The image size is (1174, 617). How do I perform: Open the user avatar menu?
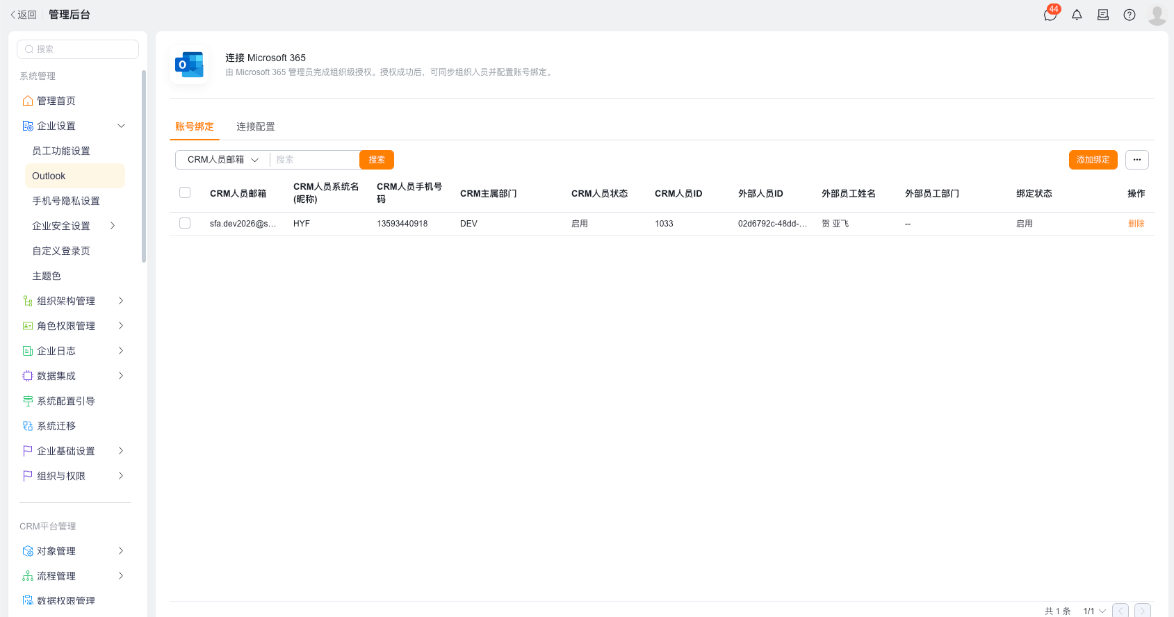[1157, 15]
